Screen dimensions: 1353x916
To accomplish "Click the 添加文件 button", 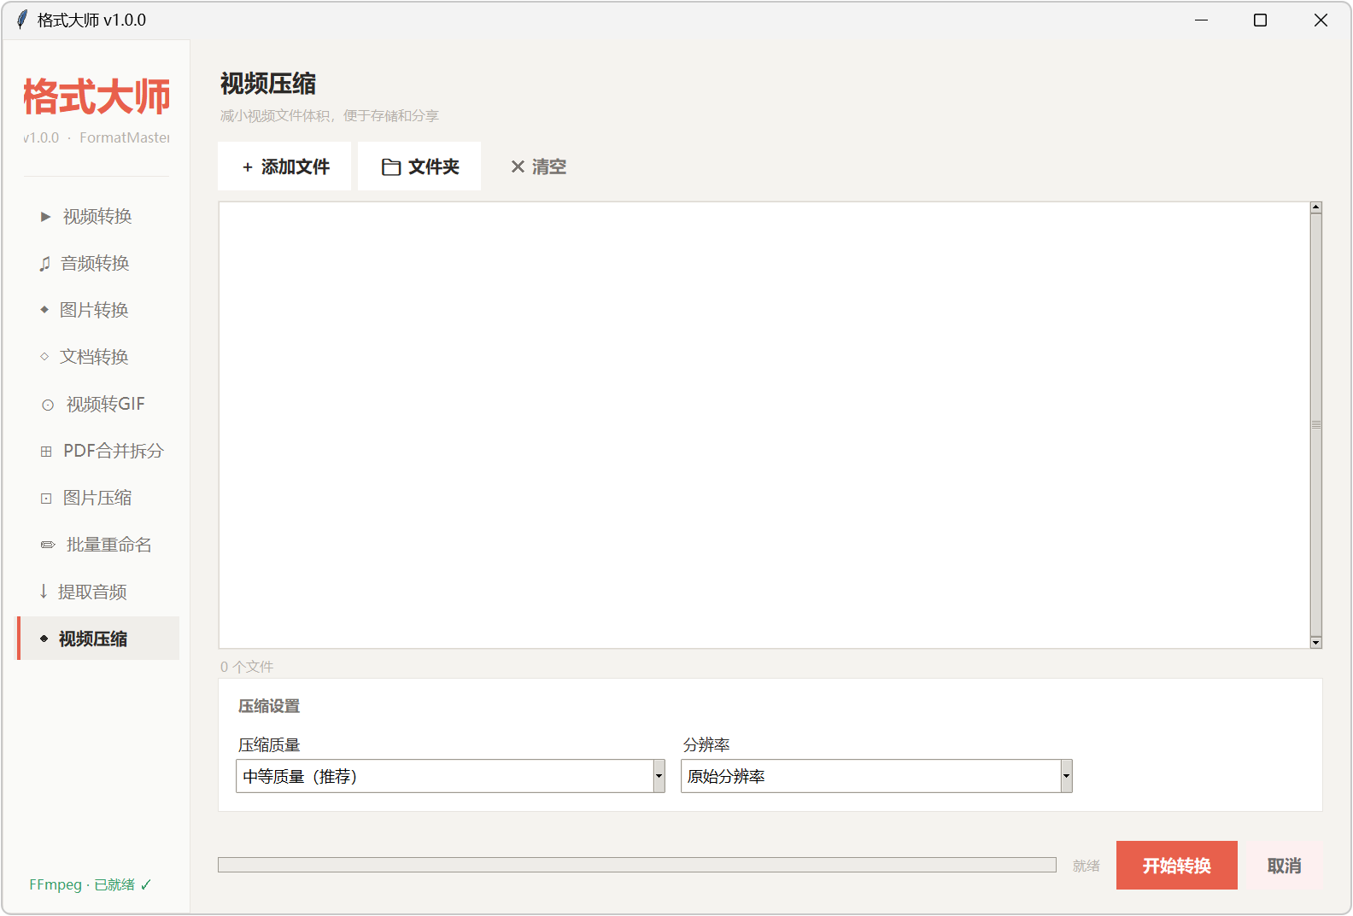I will [x=284, y=166].
